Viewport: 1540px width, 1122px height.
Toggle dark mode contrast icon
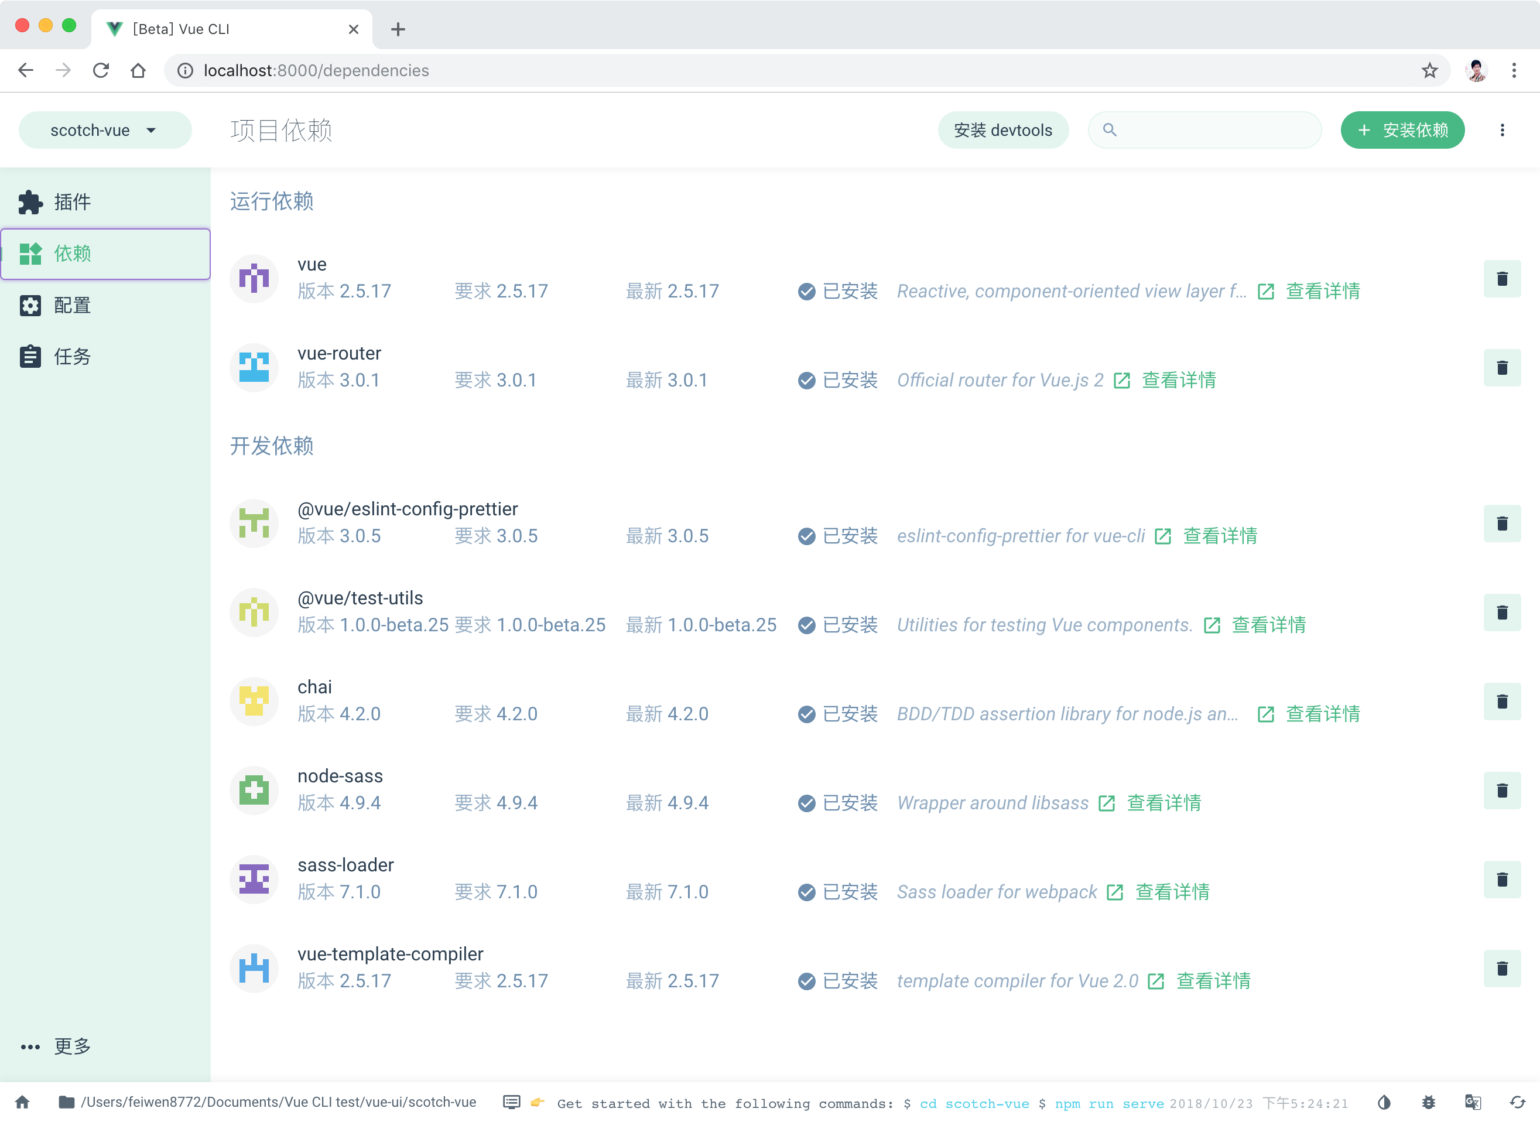point(1384,1102)
